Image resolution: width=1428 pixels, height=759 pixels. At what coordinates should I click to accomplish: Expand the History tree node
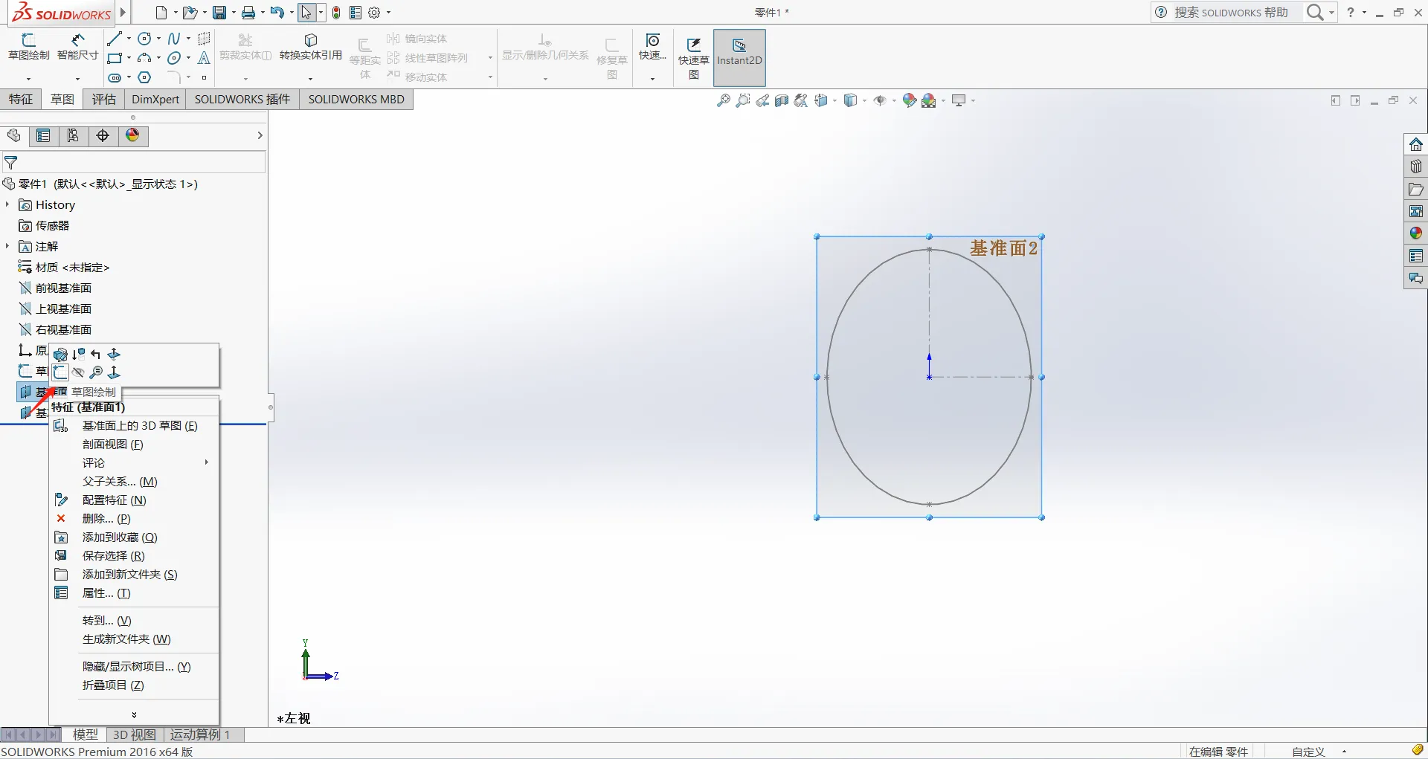[x=7, y=204]
